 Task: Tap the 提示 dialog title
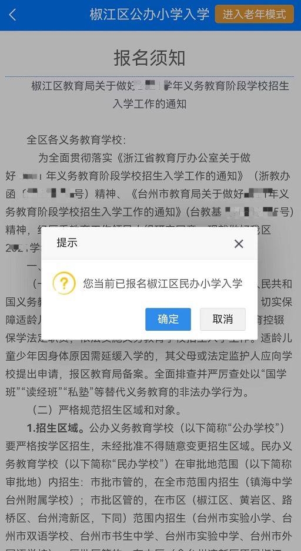67,243
